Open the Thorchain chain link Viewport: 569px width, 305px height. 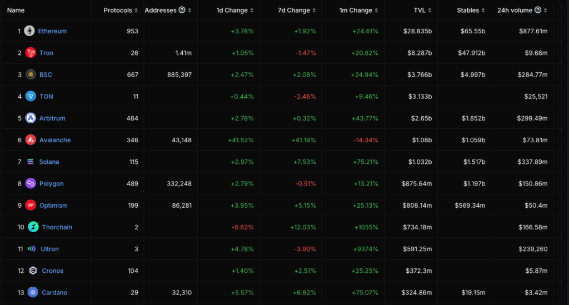coord(57,227)
